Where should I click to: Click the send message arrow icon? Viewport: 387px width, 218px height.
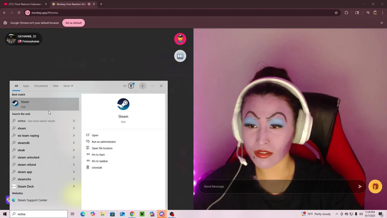(360, 187)
